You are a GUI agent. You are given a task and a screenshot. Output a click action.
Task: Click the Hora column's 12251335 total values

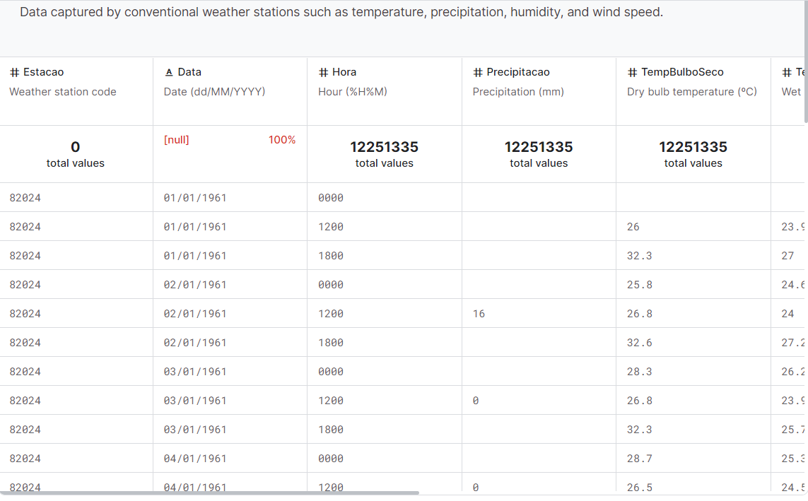[x=384, y=147]
